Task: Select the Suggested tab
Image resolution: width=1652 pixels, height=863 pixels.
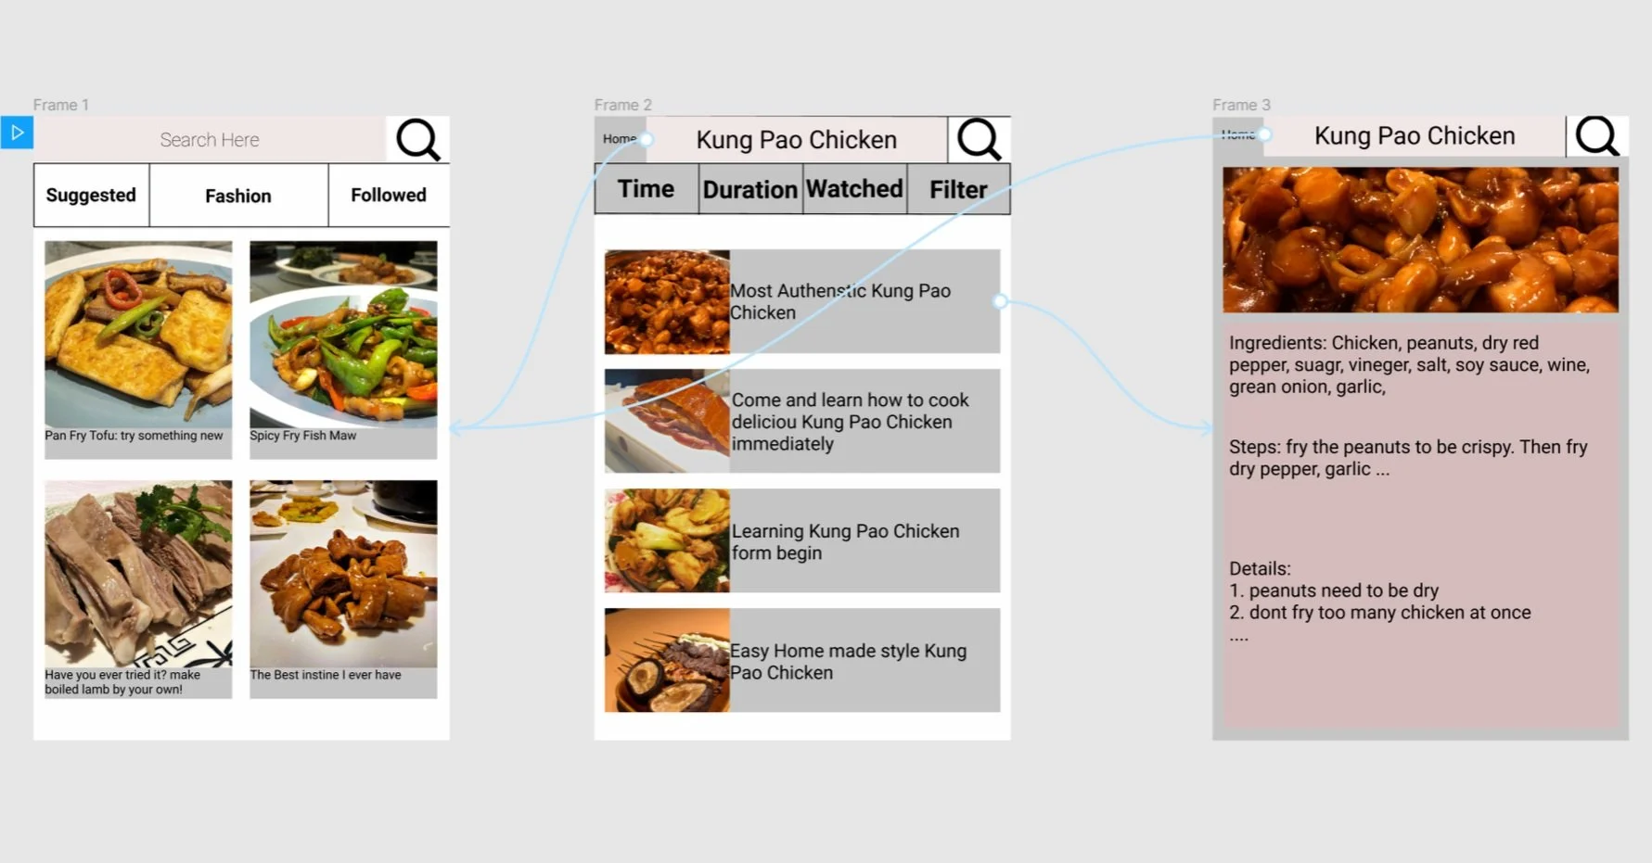Action: (x=91, y=196)
